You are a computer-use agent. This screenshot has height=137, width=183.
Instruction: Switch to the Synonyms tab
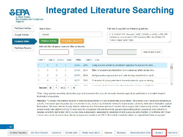(56, 133)
